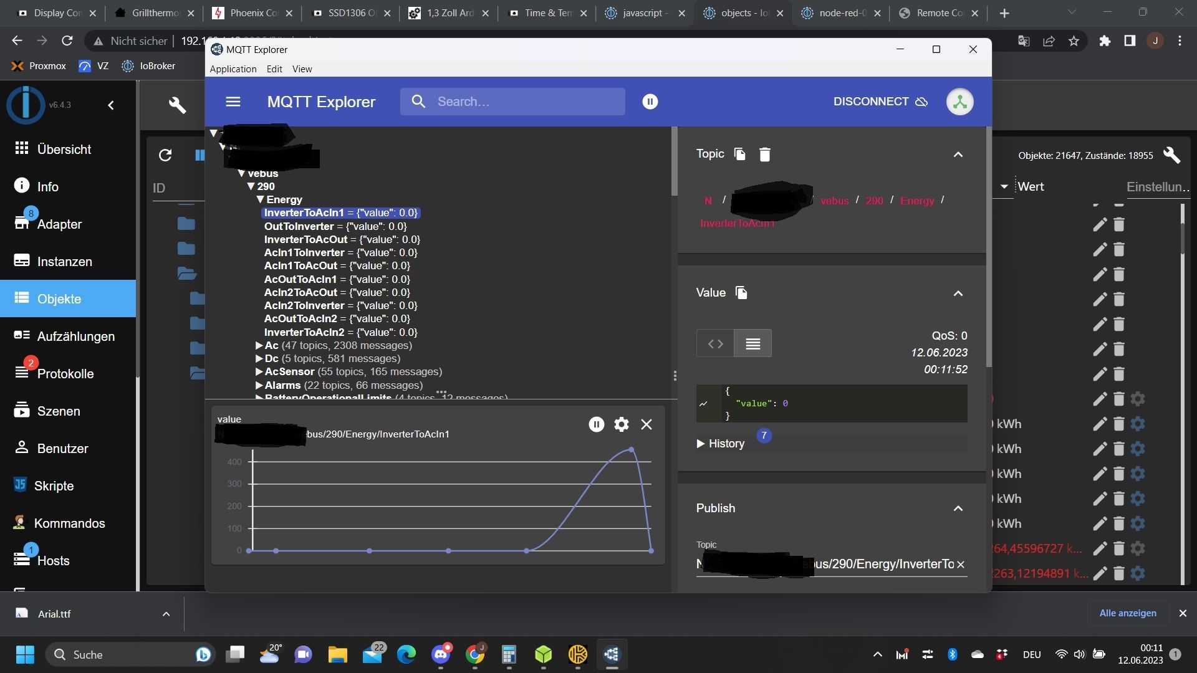The width and height of the screenshot is (1197, 673).
Task: Click Alle anzeigen in downloads bar
Action: [x=1127, y=613]
